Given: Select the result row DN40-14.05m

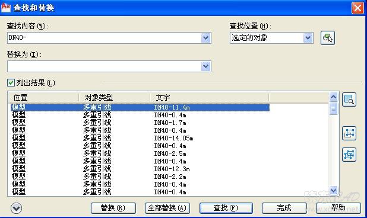Looking at the screenshot, I should [x=140, y=138].
